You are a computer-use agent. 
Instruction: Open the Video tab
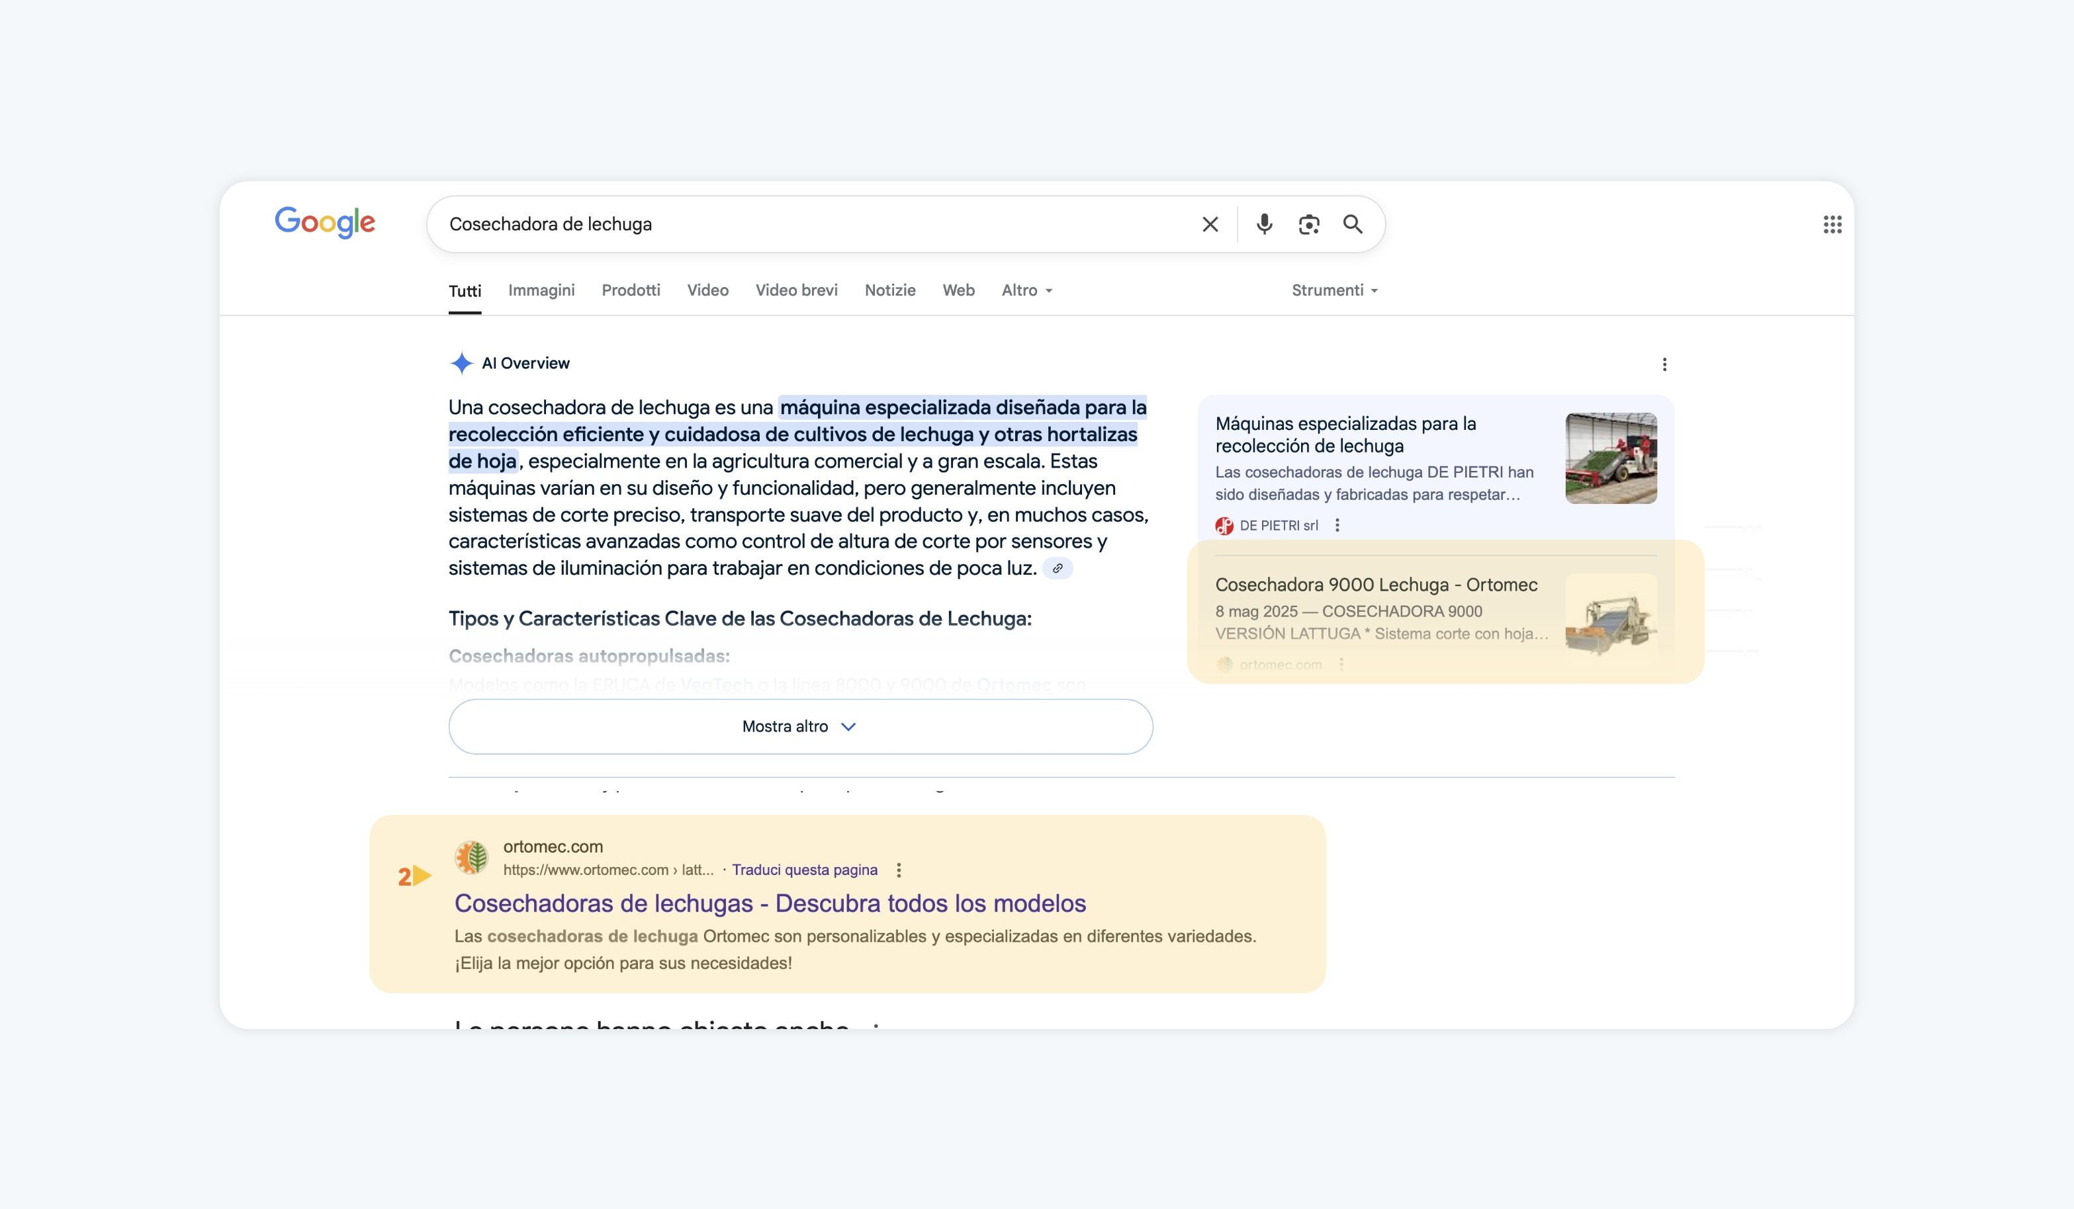[x=708, y=290]
